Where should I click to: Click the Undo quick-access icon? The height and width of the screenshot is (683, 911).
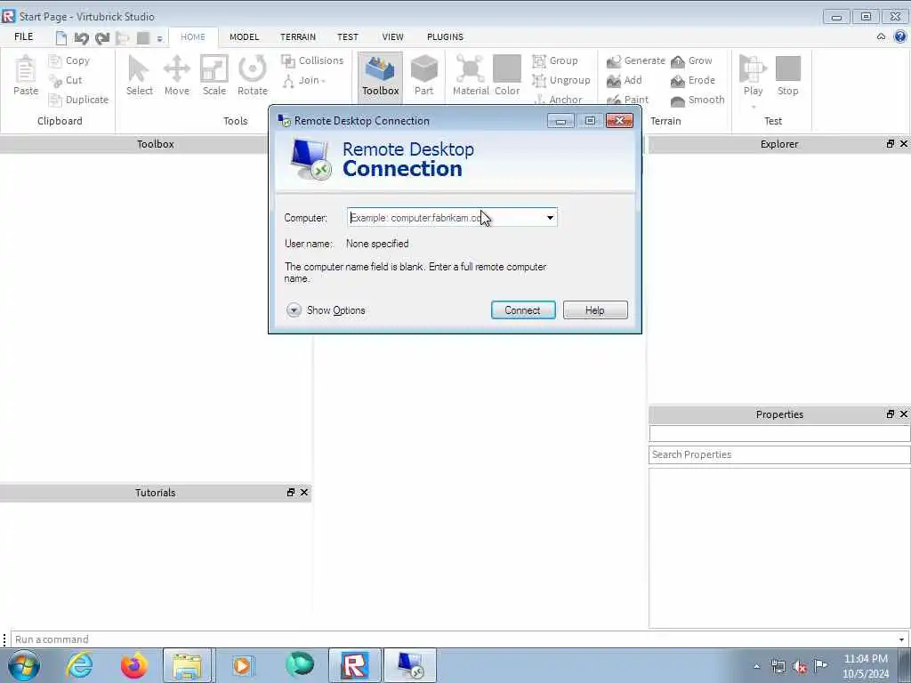(81, 38)
